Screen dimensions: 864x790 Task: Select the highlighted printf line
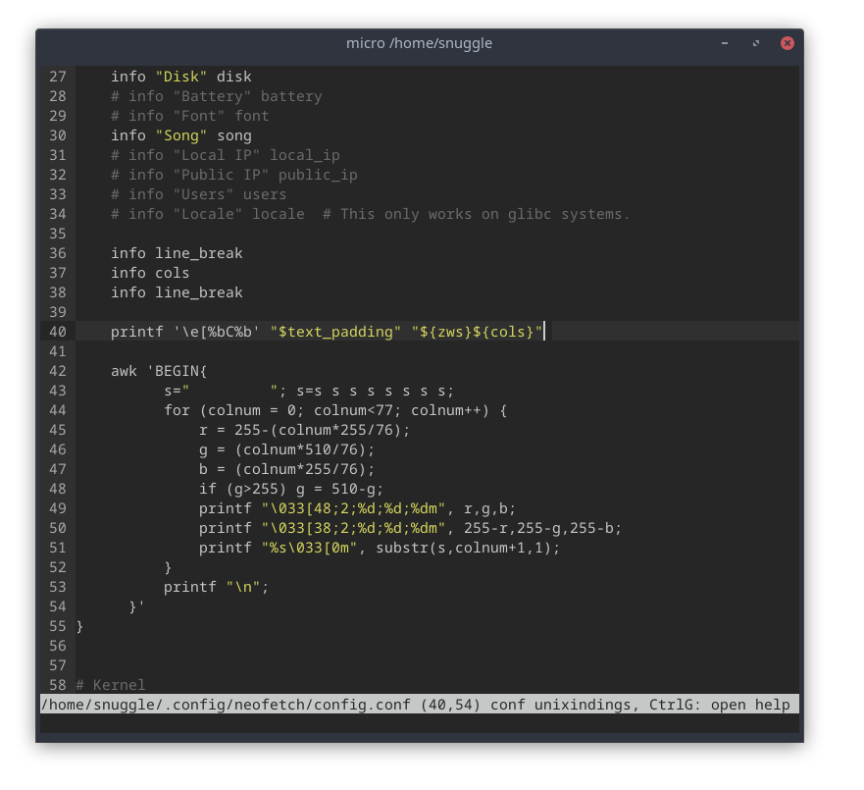pyautogui.click(x=324, y=332)
